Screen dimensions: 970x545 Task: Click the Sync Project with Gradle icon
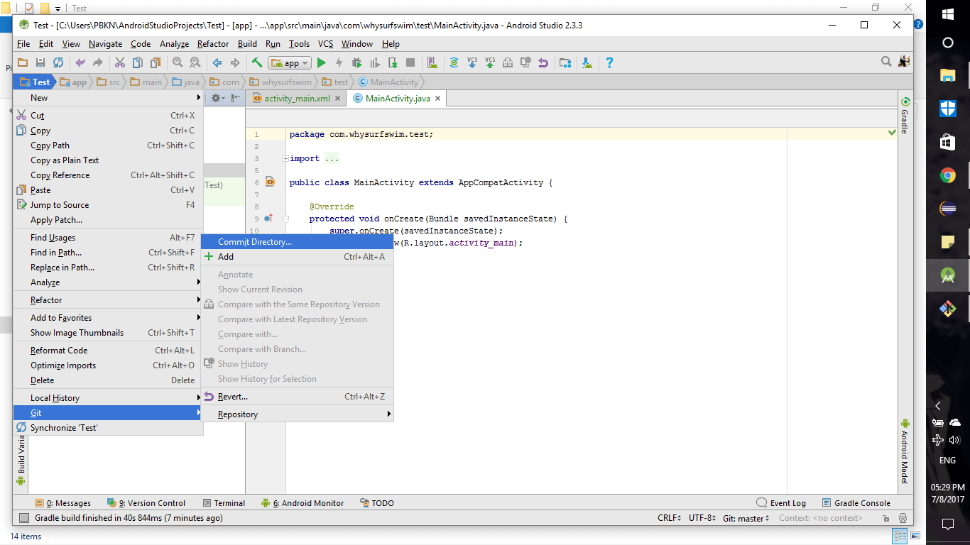click(x=454, y=63)
